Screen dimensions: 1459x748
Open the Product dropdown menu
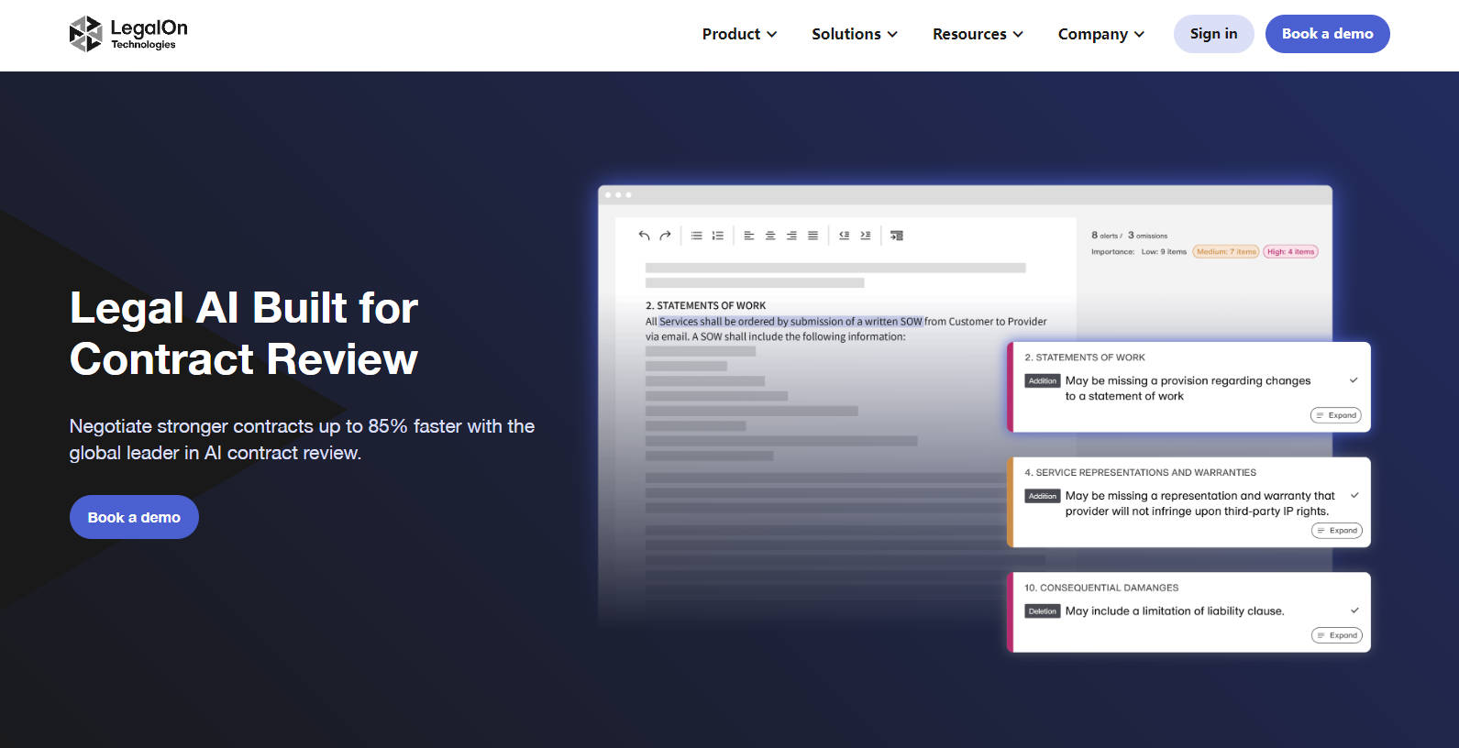[x=739, y=34]
